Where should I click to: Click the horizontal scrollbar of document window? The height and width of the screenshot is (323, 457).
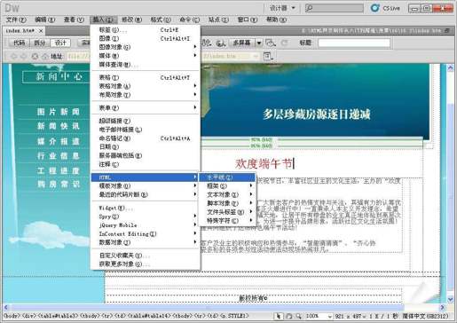(224, 307)
